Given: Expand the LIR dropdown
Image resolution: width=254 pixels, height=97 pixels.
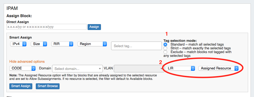Looking at the screenshot, I should point(180,68).
